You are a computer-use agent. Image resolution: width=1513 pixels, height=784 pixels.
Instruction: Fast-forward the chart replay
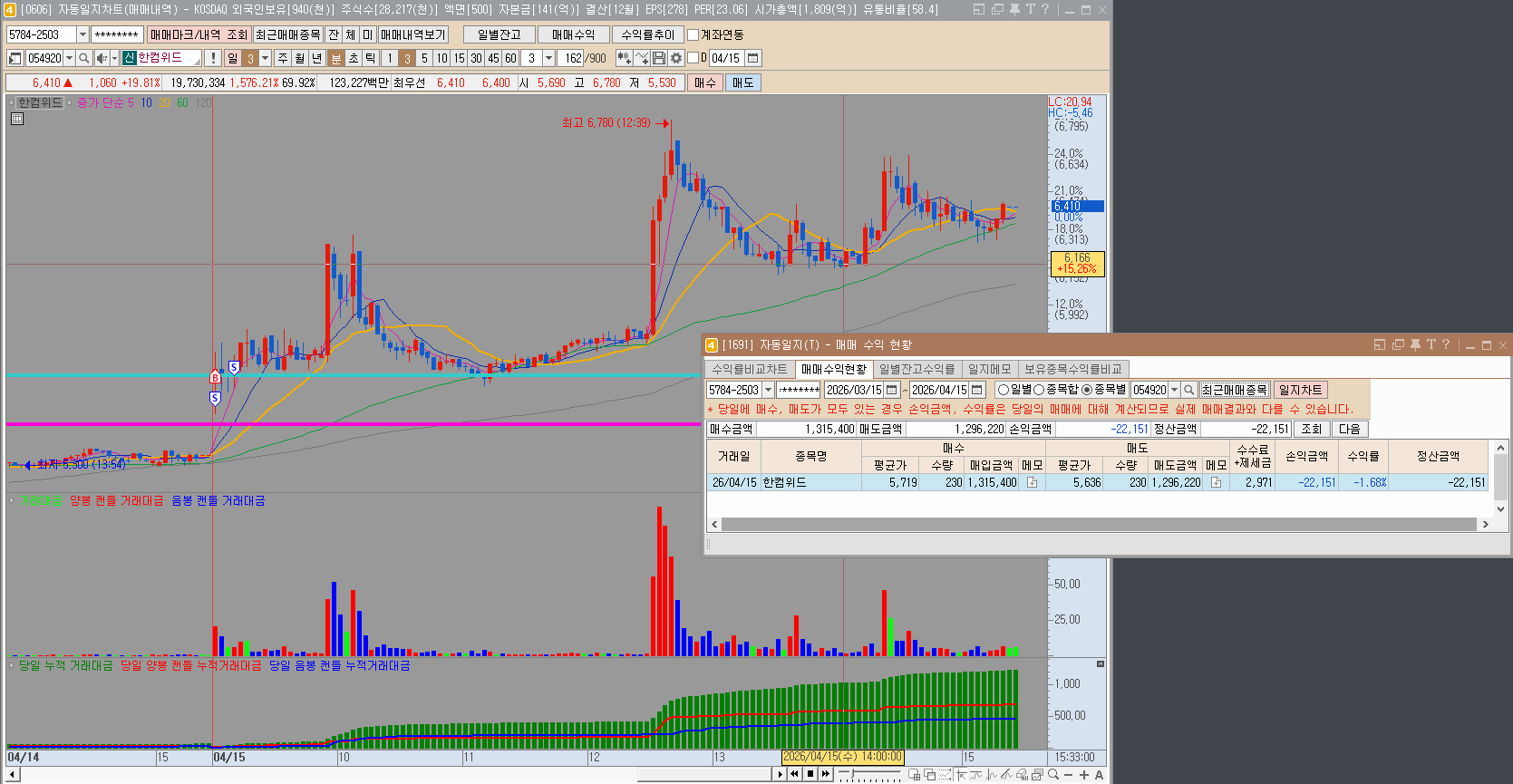click(826, 774)
